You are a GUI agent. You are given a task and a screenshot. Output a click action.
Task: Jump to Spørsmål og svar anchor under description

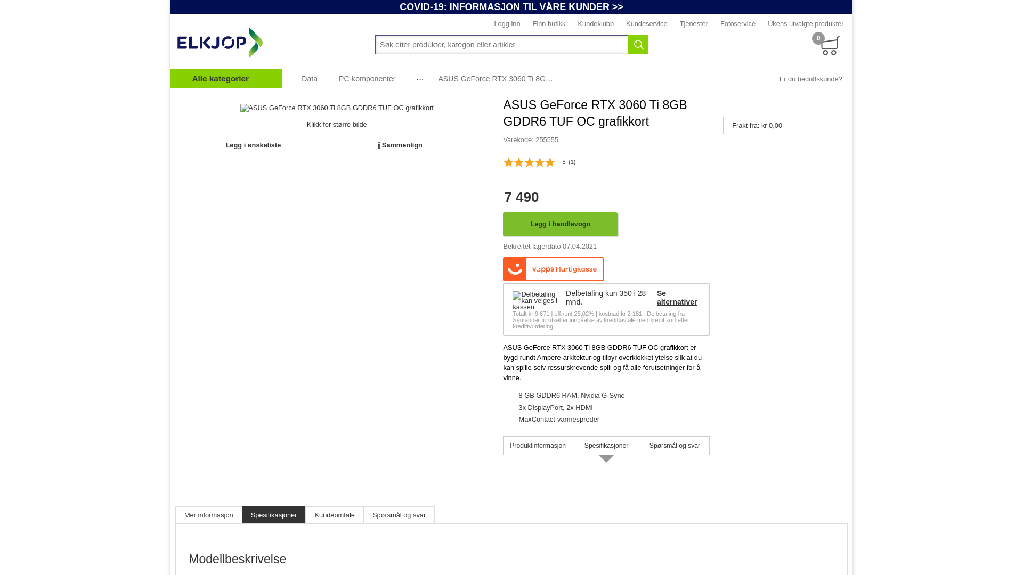675,446
